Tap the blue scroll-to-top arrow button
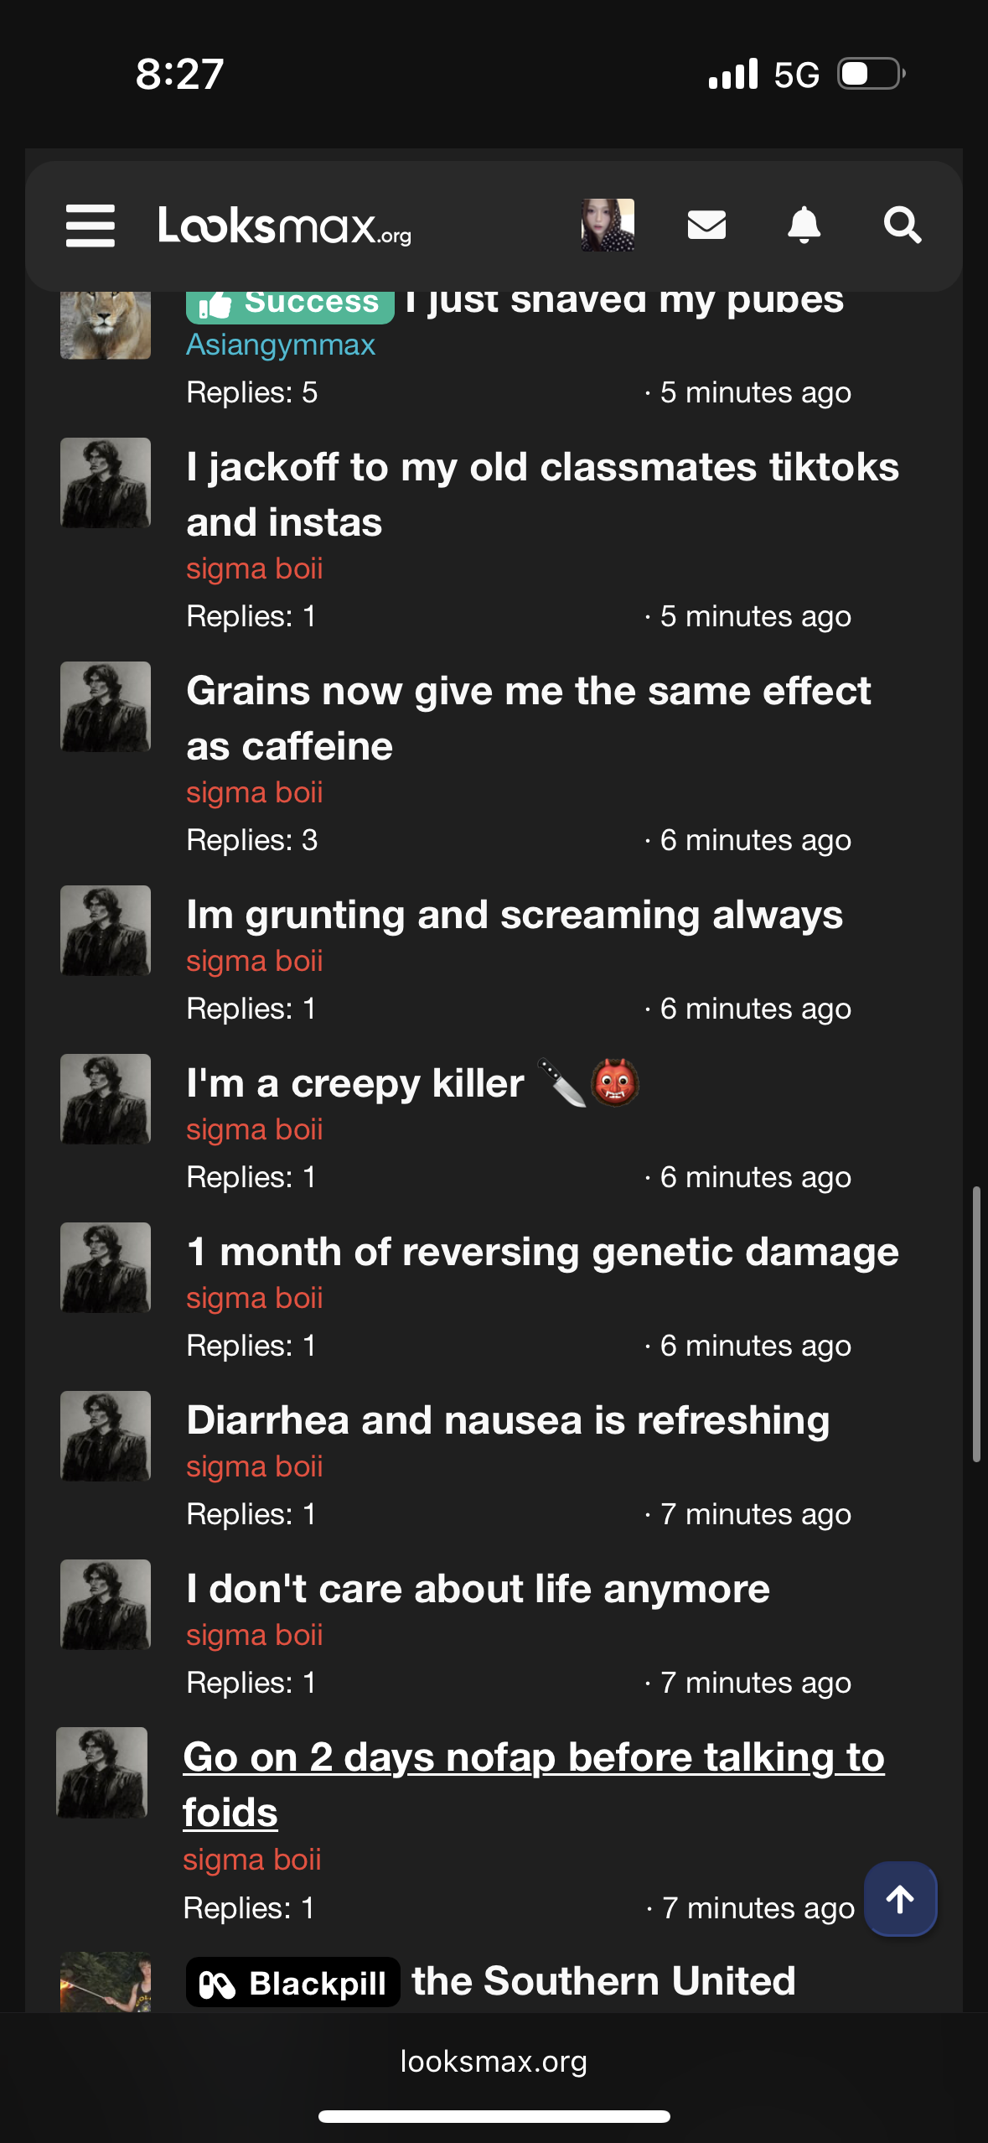The height and width of the screenshot is (2143, 988). tap(900, 1899)
